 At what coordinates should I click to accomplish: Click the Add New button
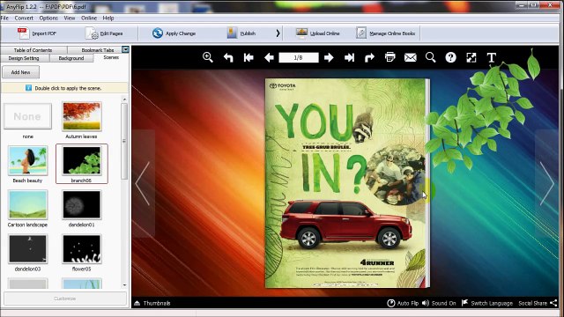20,72
